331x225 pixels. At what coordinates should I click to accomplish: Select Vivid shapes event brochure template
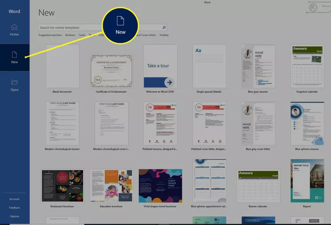[x=160, y=185]
